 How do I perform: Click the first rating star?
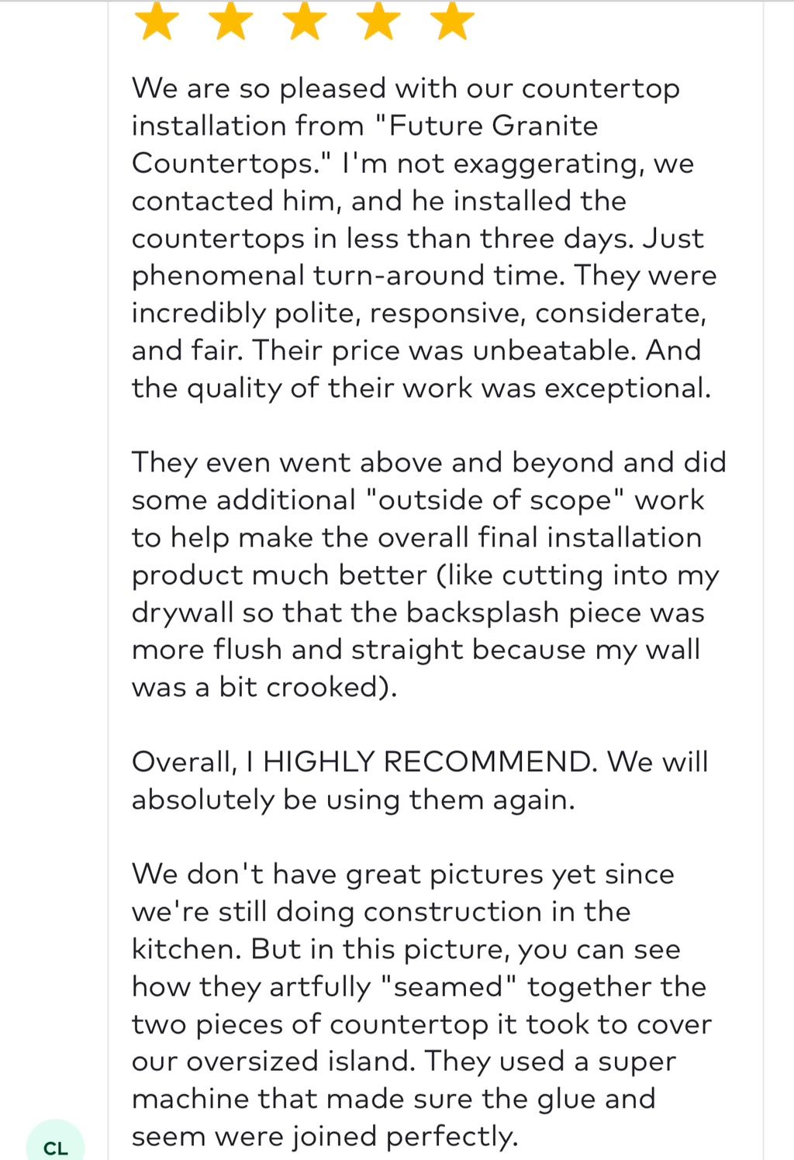(x=157, y=21)
